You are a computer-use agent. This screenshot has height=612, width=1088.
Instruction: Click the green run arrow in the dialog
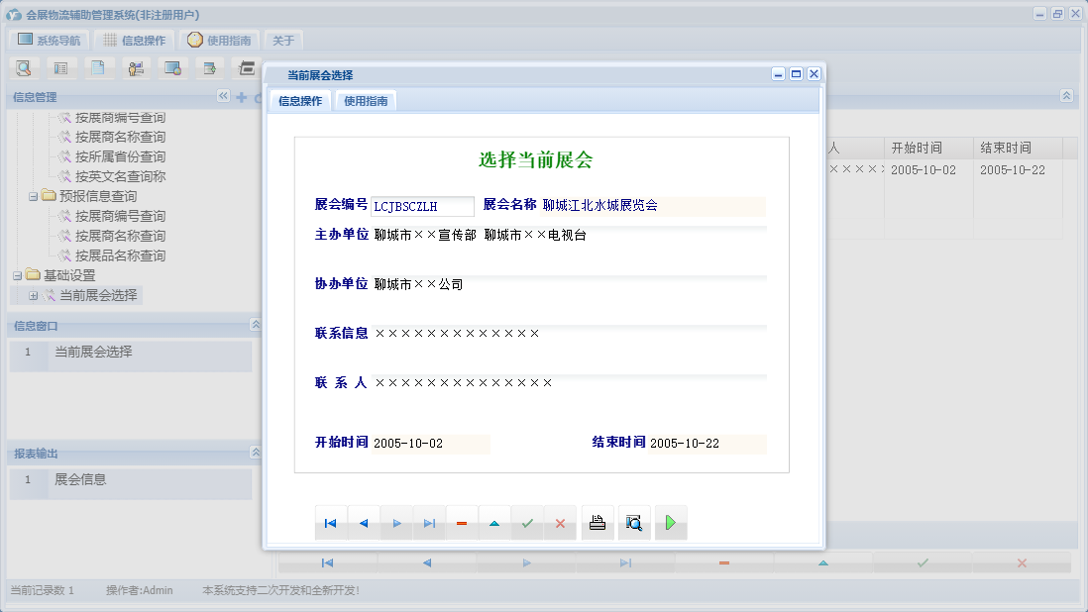pyautogui.click(x=671, y=523)
